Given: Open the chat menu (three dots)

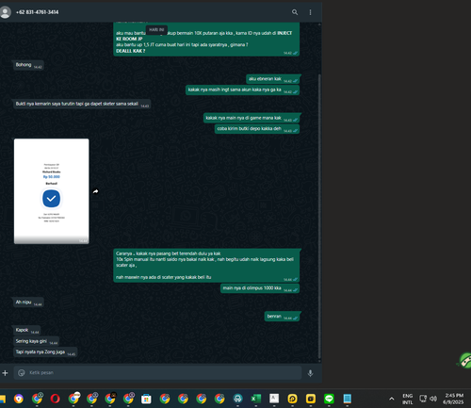Looking at the screenshot, I should 310,12.
